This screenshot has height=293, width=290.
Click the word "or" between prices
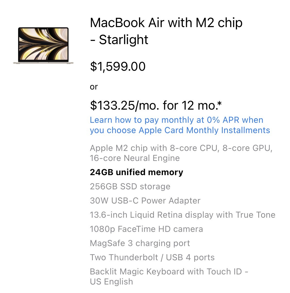94,87
